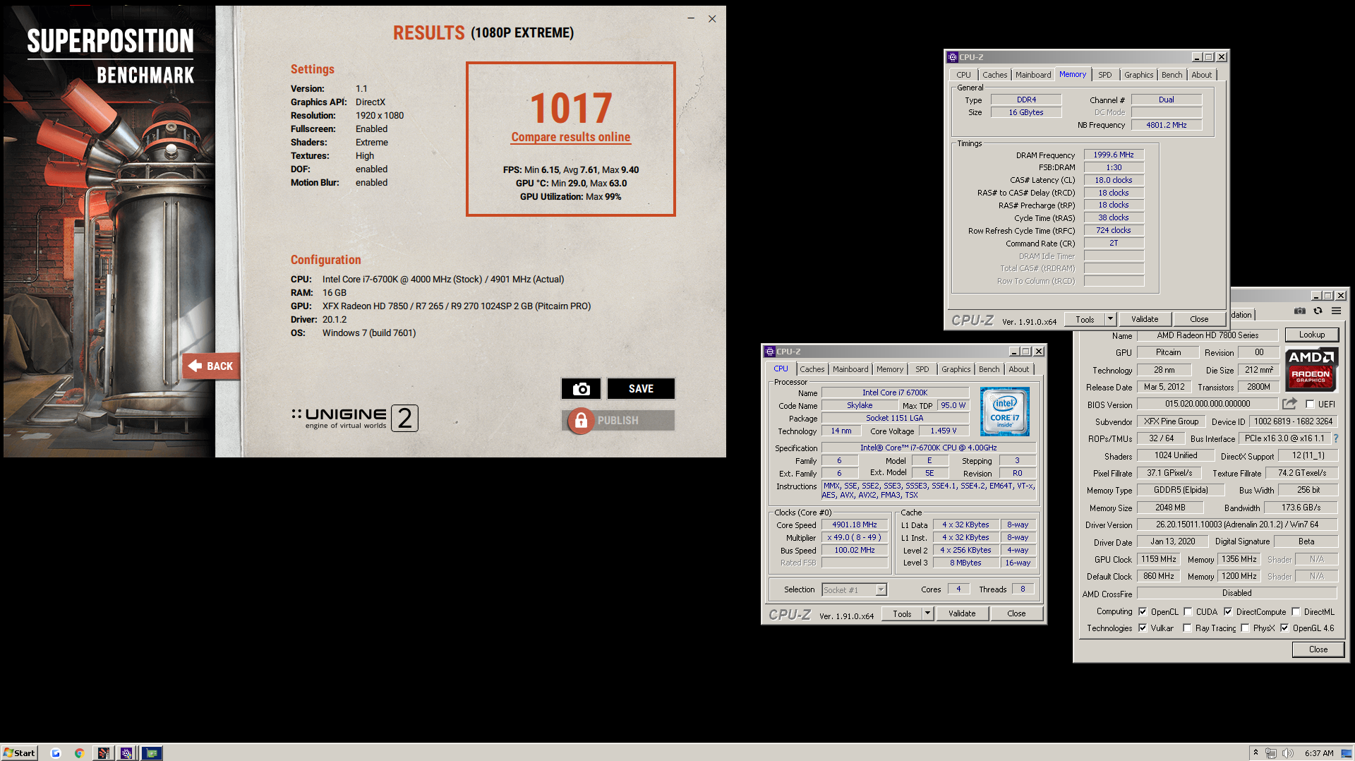Click the GPU Clock 1159 MHz value
The height and width of the screenshot is (761, 1355).
click(1158, 559)
